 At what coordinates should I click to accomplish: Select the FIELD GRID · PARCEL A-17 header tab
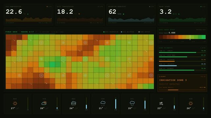point(20,32)
